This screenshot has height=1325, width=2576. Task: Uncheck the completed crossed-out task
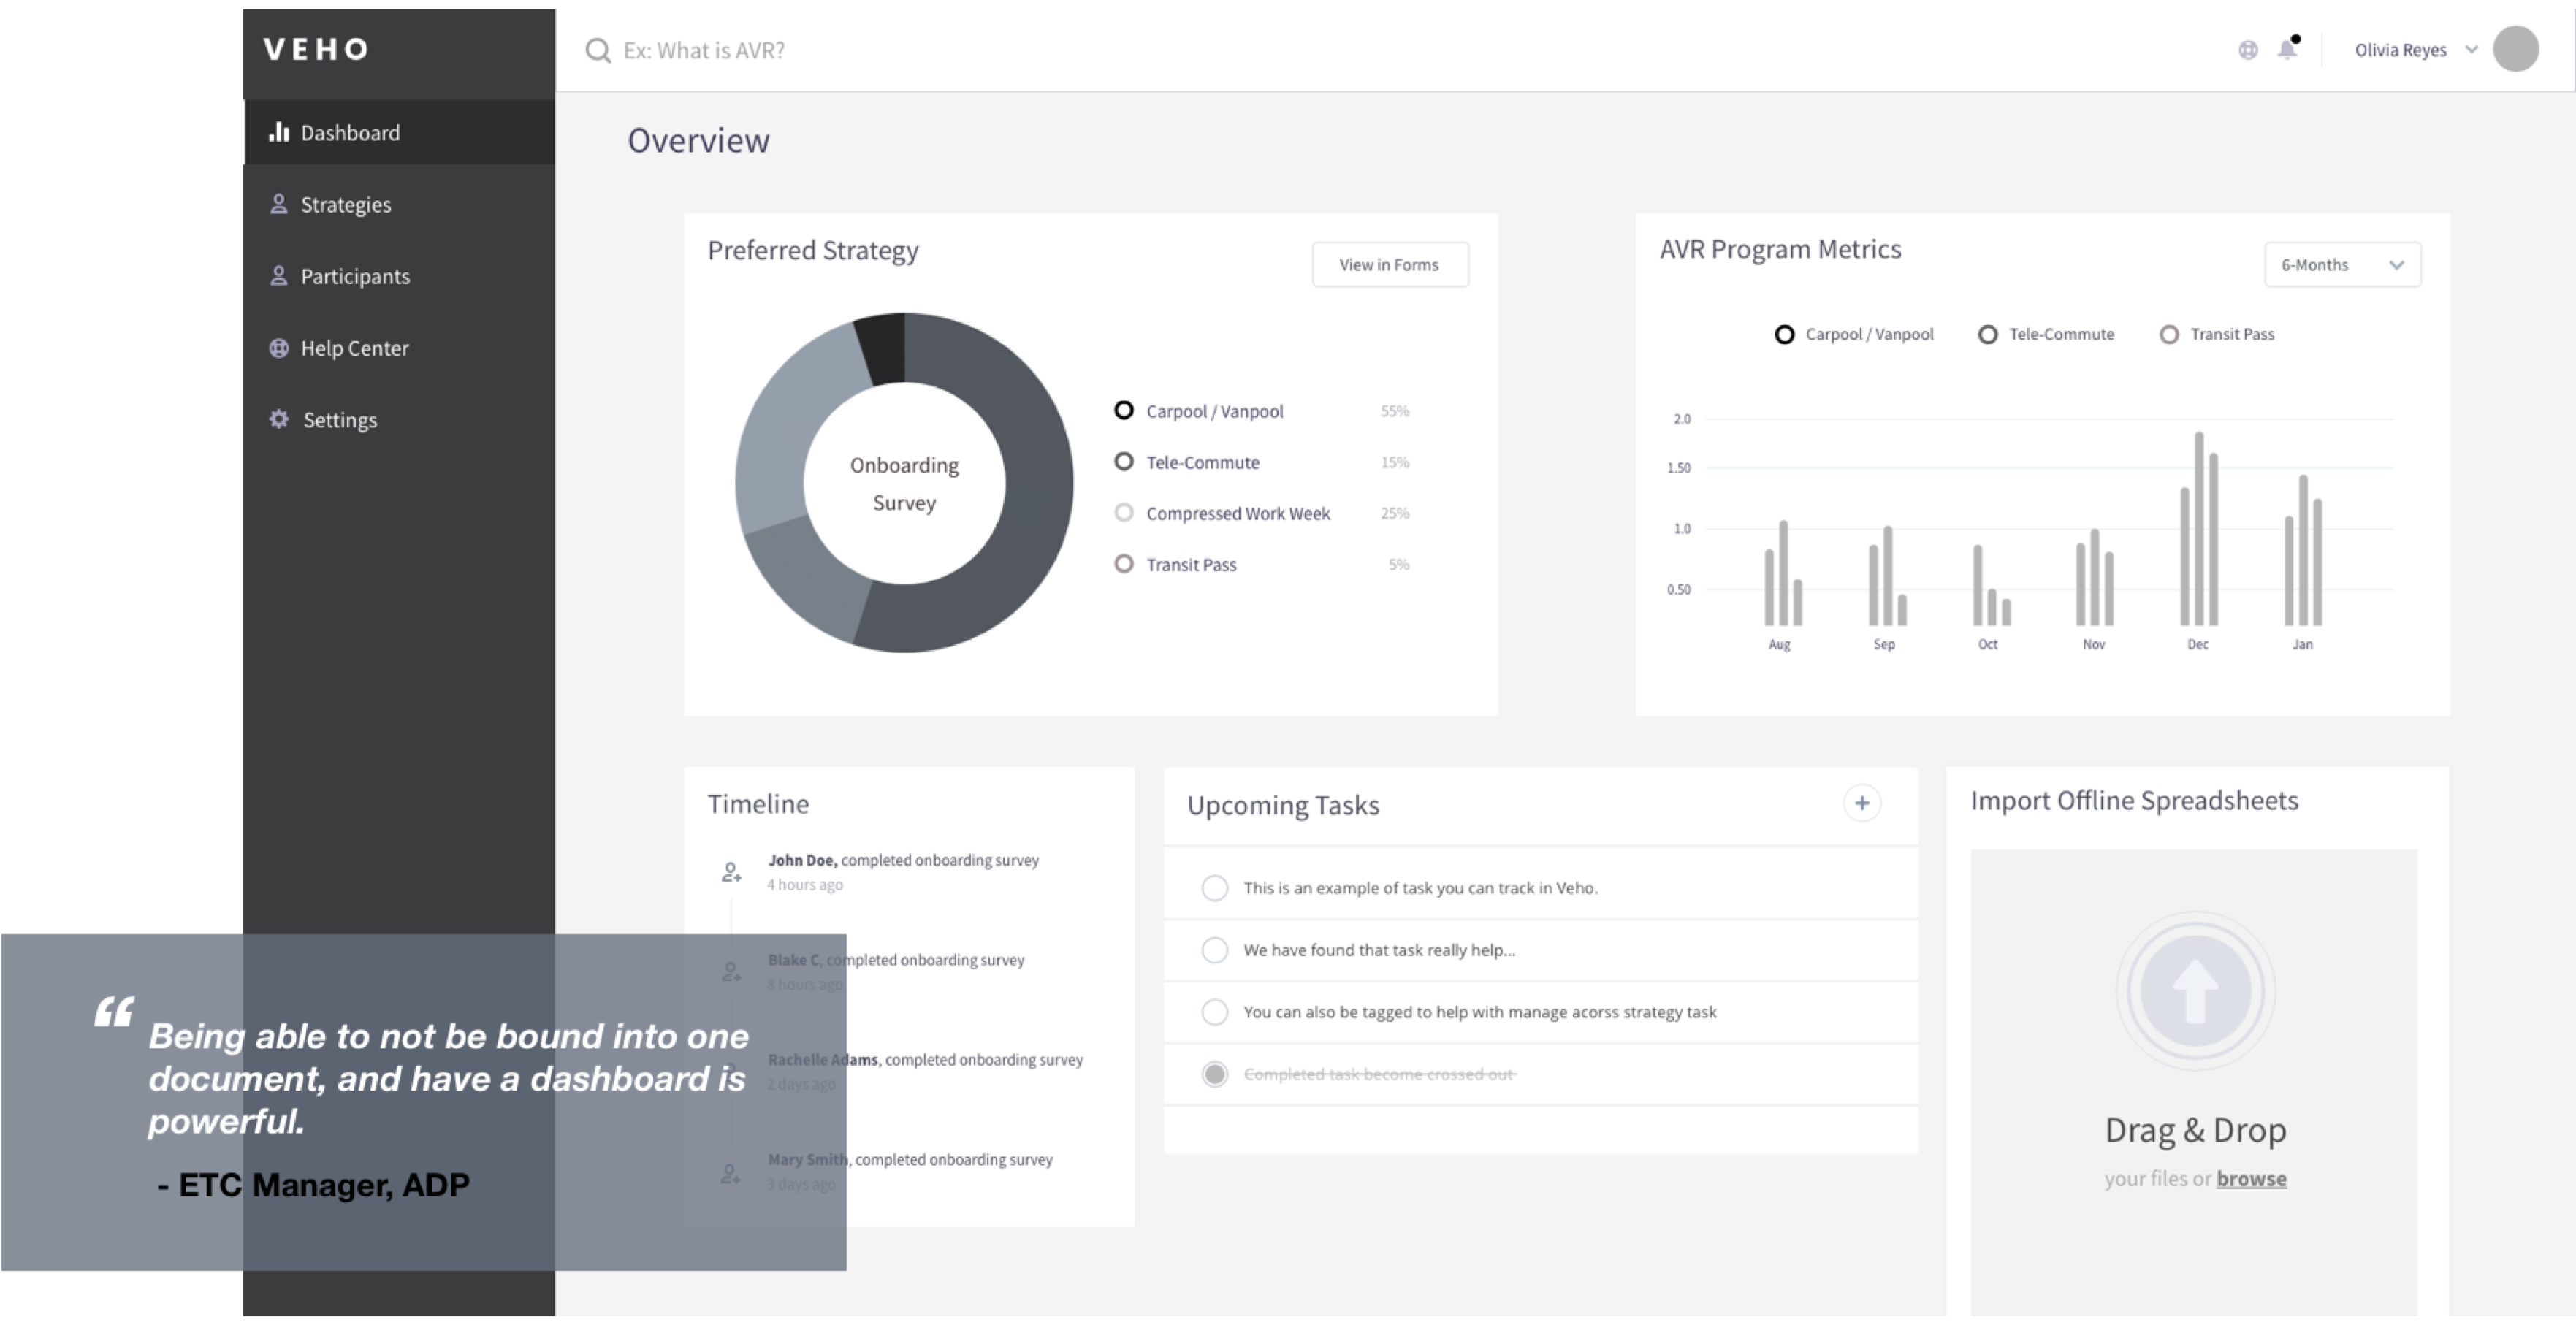pos(1214,1074)
